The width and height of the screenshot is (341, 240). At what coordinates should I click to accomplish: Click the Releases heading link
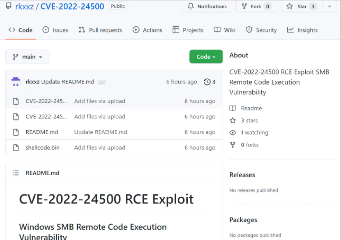point(242,175)
